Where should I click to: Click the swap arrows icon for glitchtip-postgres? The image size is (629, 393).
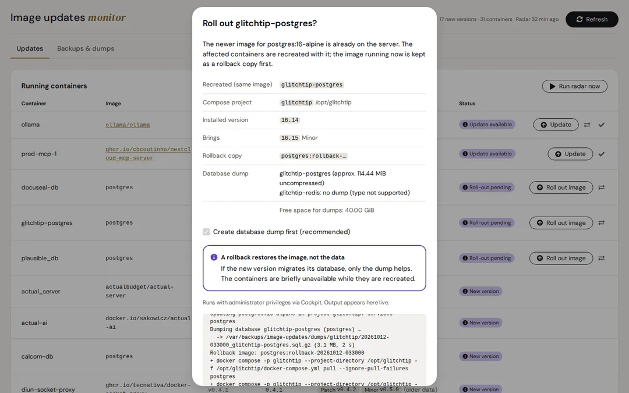pos(601,222)
